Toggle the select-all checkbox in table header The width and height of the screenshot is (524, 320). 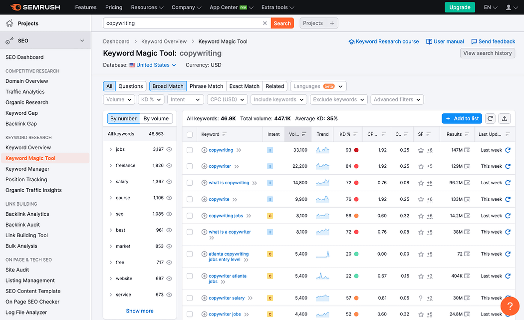pos(190,134)
